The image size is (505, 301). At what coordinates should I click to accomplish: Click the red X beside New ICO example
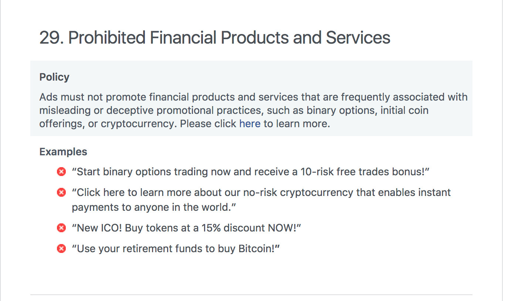61,228
